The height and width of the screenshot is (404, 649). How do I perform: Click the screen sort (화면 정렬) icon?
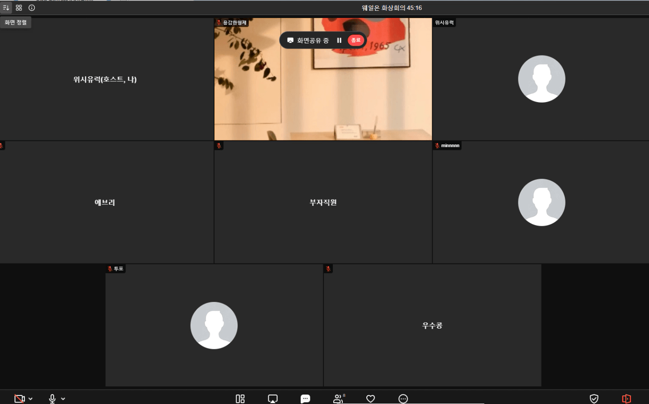click(6, 8)
